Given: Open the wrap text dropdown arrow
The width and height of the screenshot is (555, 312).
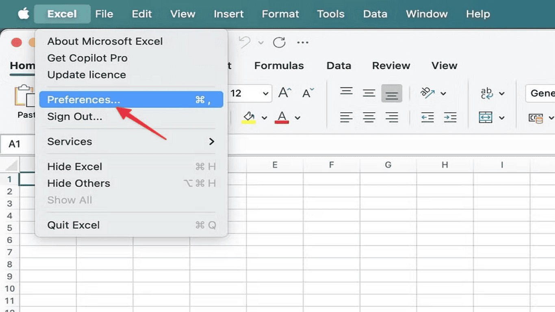Looking at the screenshot, I should 502,93.
